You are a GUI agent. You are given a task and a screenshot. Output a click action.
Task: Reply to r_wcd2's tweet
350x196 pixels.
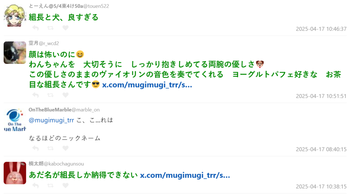[36, 95]
